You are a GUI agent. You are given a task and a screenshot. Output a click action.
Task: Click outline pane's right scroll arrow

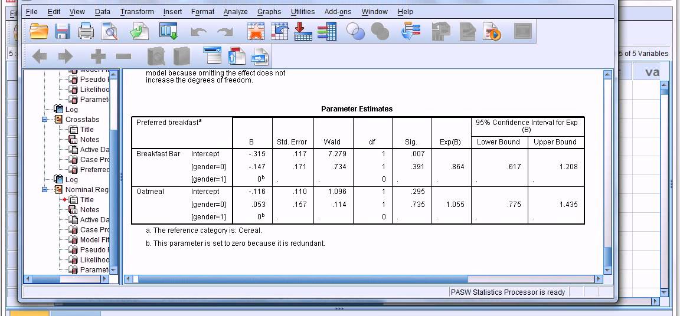point(104,279)
